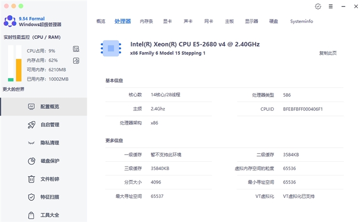Open the 主板 tab
Viewport: 362px width, 222px height.
[x=229, y=21]
